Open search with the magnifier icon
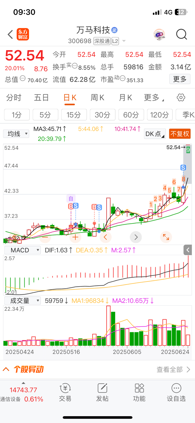Screen dimensions: 195x423 182,34
